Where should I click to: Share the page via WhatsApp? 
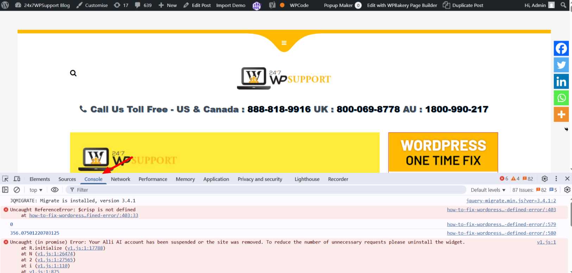click(x=561, y=98)
